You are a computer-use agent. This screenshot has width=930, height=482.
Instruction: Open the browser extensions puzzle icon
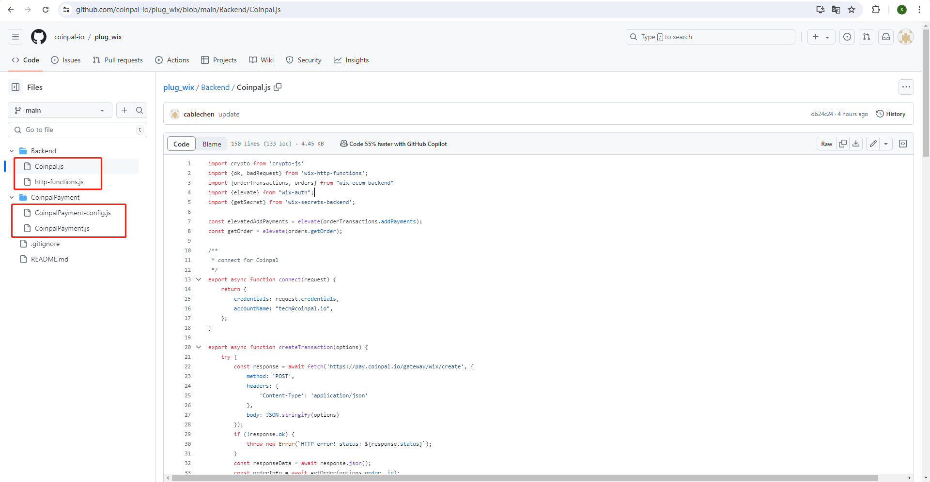[876, 10]
